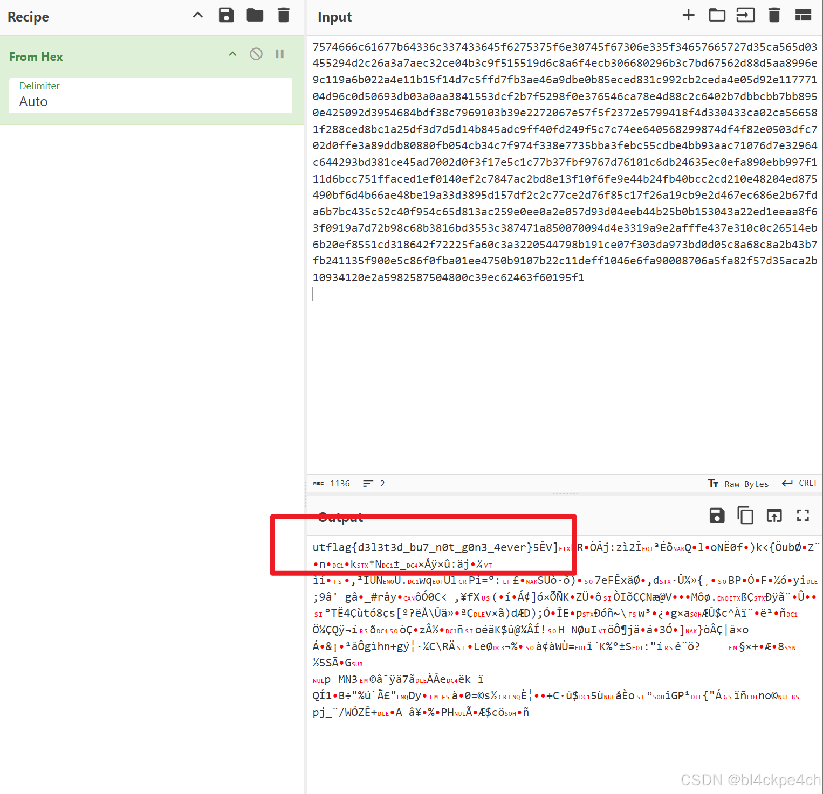
Task: Click the Raw Bytes character encoding button
Action: [747, 483]
